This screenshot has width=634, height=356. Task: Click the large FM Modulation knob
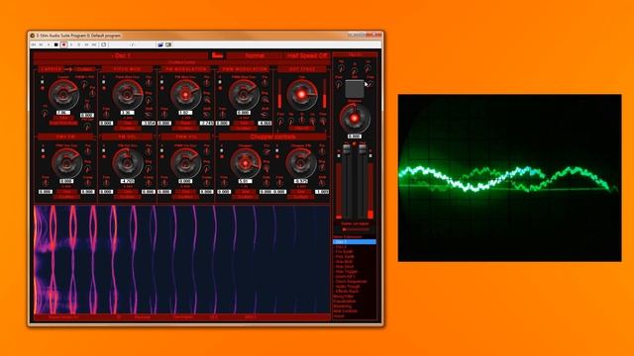coord(185,95)
